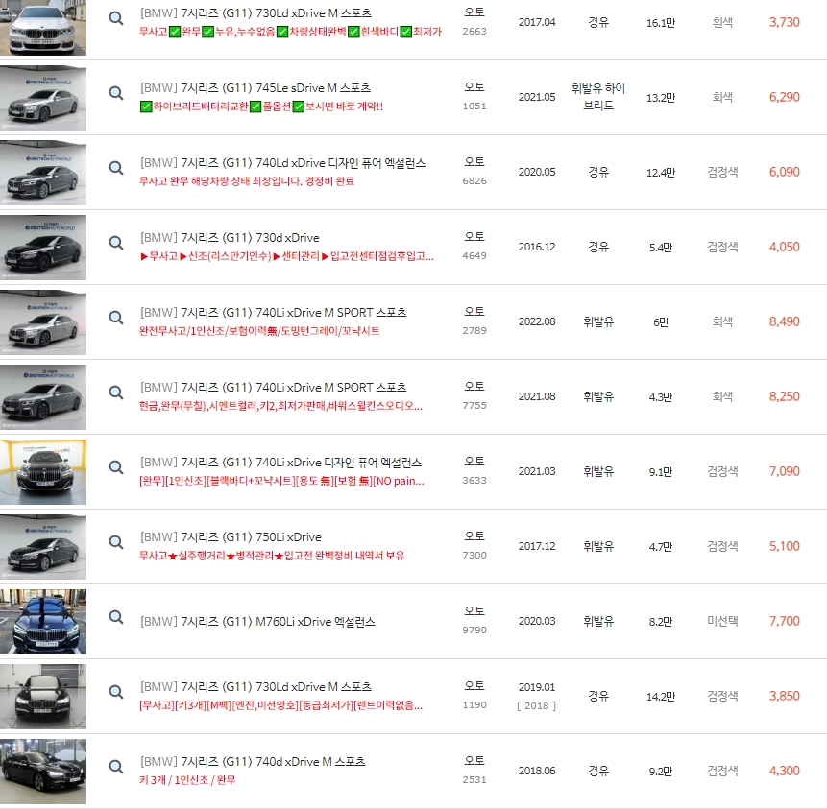The image size is (827, 809).
Task: Open title 740d xDrive M 스포츠
Action: [253, 762]
